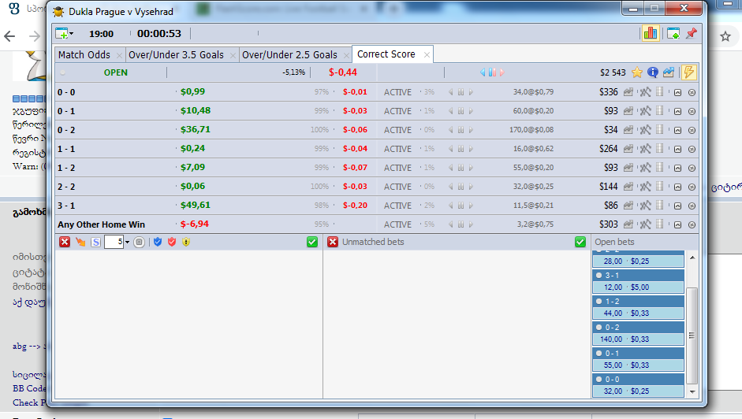742x419 pixels.
Task: Open price chart for 0 - 1 row
Action: [628, 111]
